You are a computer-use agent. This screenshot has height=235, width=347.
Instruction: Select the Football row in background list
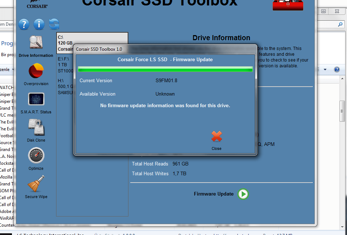pos(7,136)
